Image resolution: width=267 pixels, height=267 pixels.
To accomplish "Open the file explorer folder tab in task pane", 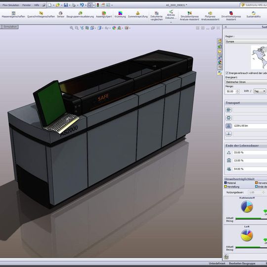I will pos(220,52).
